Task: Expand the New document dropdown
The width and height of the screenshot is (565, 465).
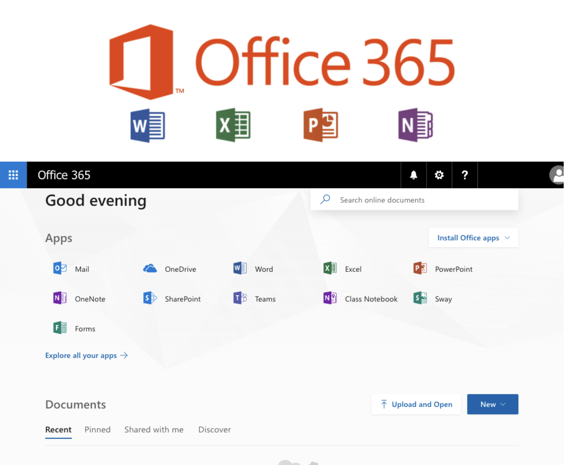Action: tap(492, 404)
